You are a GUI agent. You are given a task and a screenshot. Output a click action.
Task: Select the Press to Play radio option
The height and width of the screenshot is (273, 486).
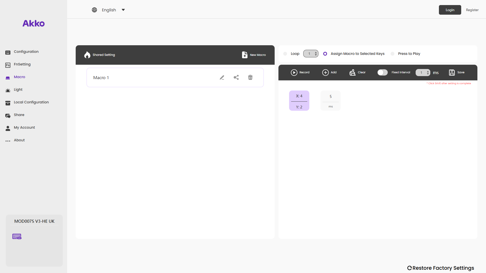point(393,54)
